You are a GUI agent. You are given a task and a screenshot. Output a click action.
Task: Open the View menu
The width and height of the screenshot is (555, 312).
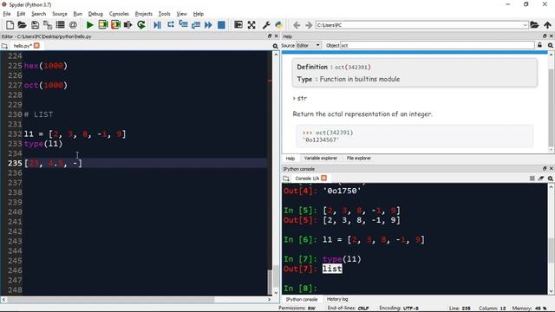(x=181, y=14)
